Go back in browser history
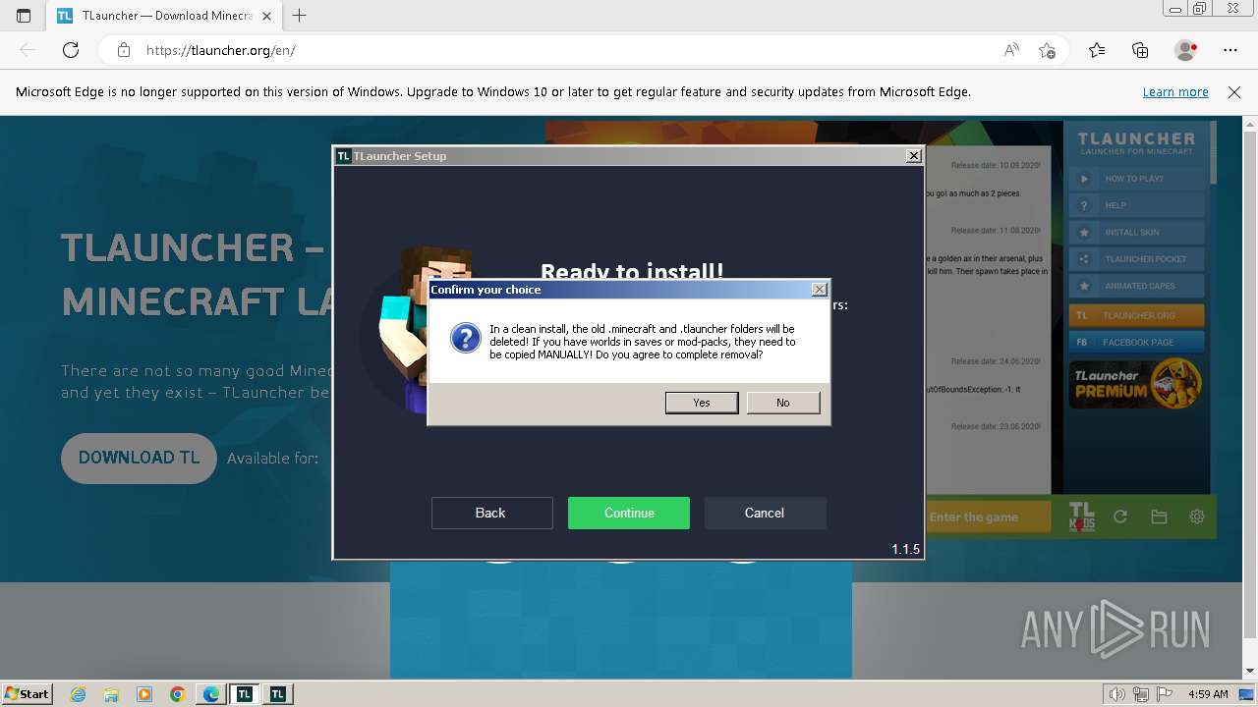 coord(28,50)
